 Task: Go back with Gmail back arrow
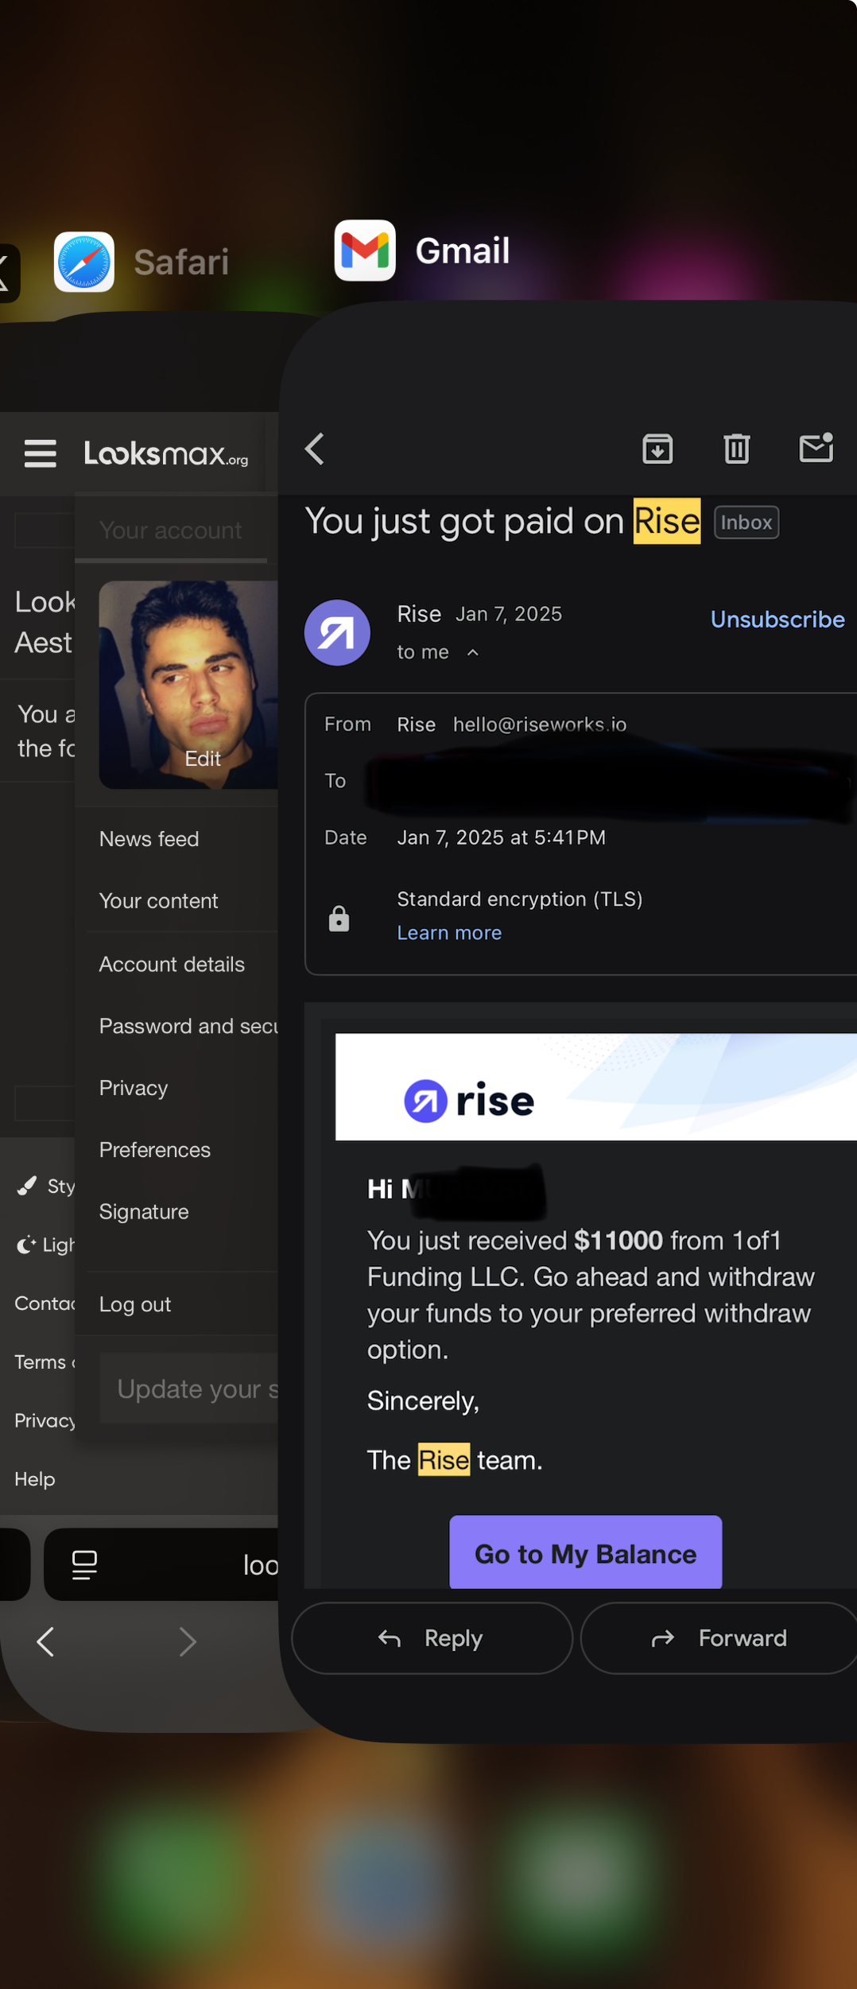(316, 449)
